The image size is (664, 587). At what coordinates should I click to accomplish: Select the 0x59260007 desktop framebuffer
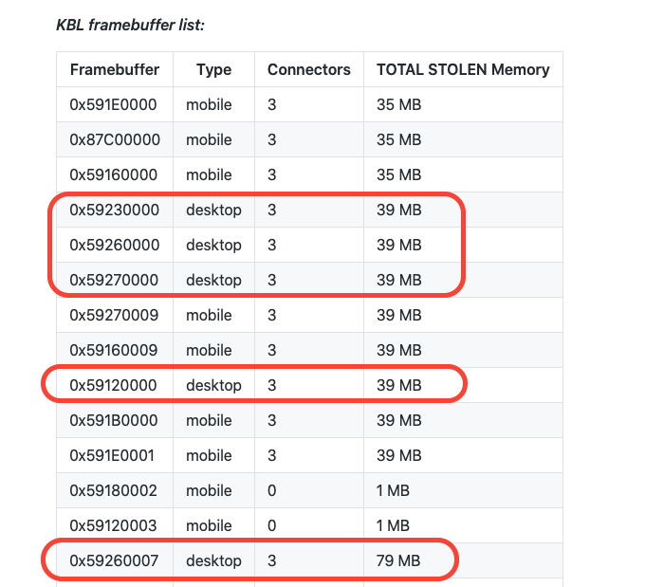click(x=113, y=560)
